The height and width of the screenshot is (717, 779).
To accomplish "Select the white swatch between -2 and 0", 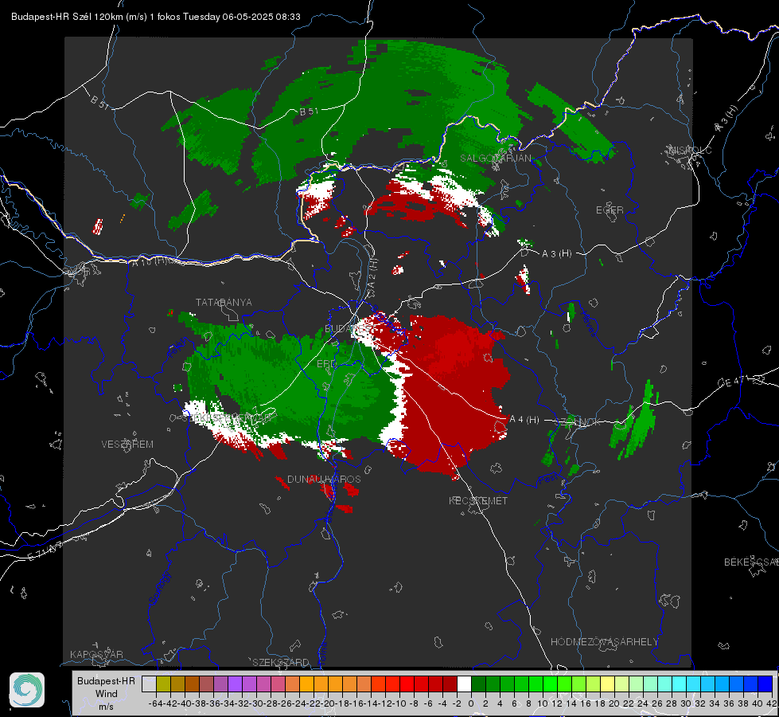I will [x=464, y=684].
